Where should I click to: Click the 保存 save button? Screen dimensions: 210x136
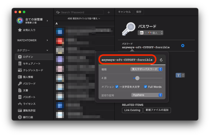(x=139, y=12)
